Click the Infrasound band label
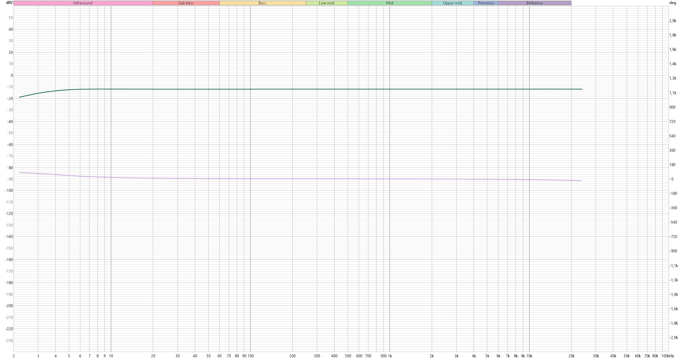Image resolution: width=686 pixels, height=360 pixels. pyautogui.click(x=83, y=3)
